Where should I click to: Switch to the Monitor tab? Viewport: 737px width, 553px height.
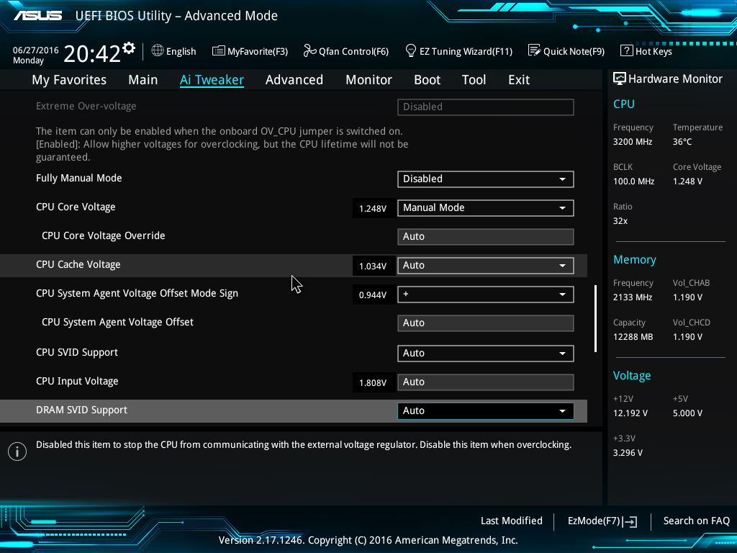(368, 80)
